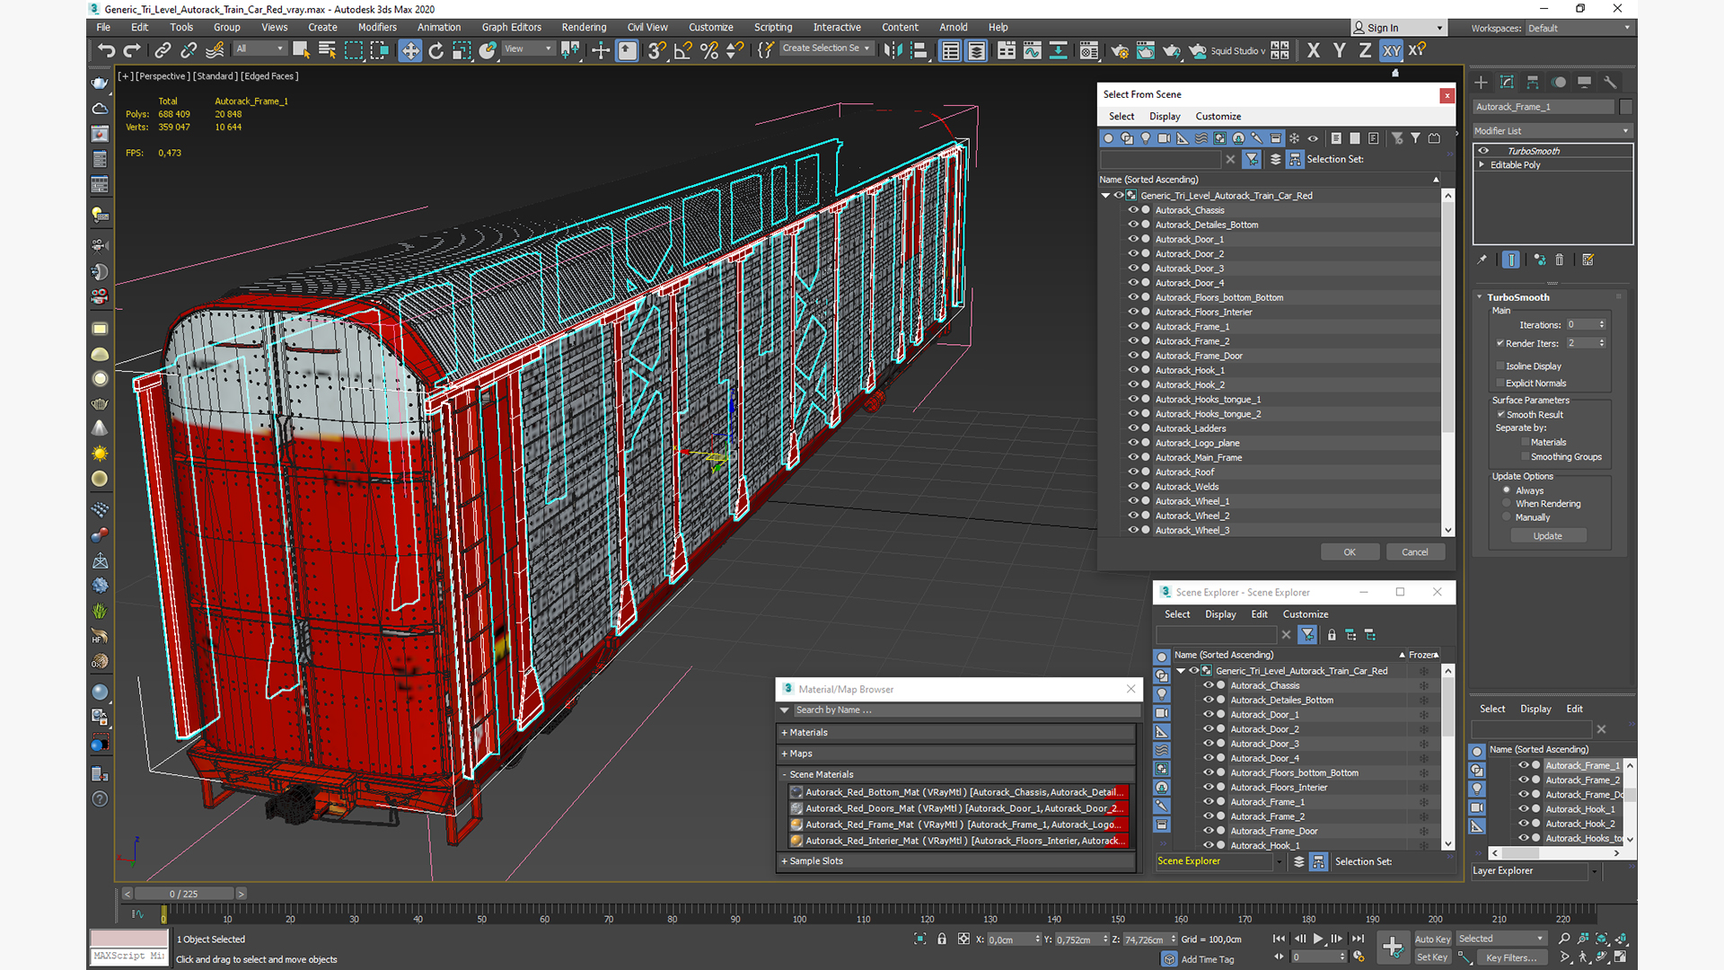Click Maximize Viewport Toggle icon in the status bar corner

click(1621, 957)
